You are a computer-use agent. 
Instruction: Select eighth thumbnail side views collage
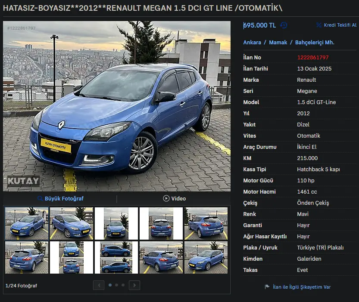coord(116,257)
